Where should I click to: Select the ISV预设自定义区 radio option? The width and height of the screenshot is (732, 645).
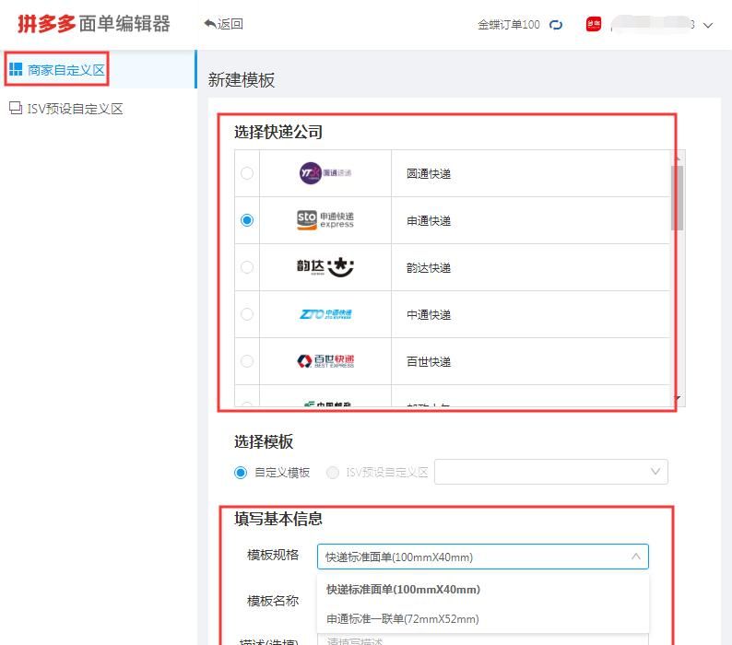point(333,473)
